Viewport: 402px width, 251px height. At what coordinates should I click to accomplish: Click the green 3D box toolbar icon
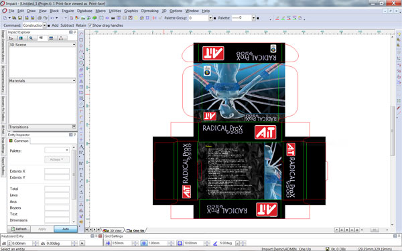[x=94, y=18]
